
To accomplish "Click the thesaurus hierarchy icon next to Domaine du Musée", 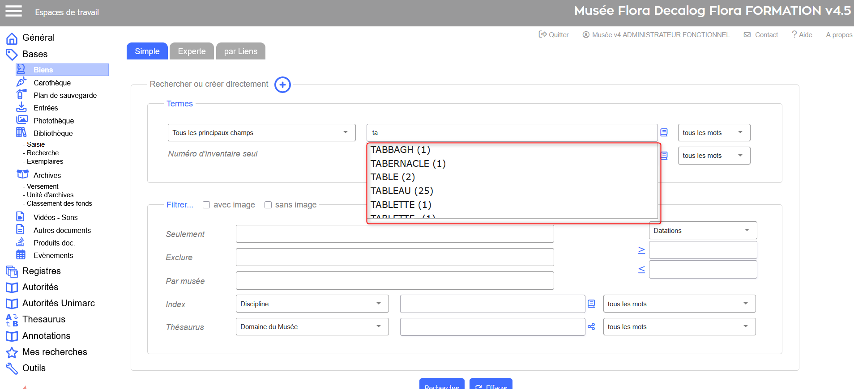I will point(591,327).
